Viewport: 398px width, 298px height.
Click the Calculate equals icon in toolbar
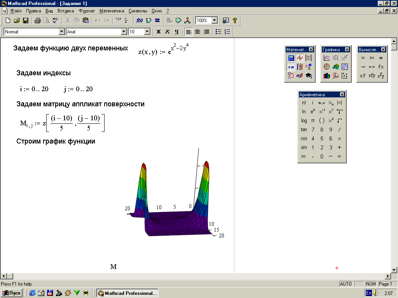157,21
